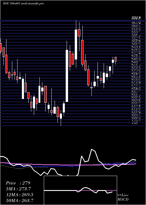
Task: Click the 'BSE 506405 mail.munafa.pro' chart title
Action: (x=23, y=4)
